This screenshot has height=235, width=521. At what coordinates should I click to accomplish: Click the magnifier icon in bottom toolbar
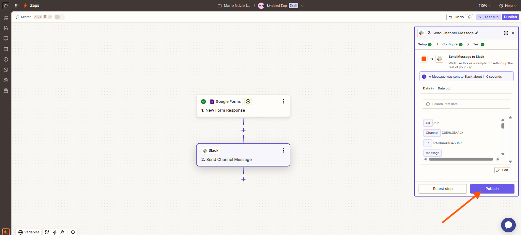[73, 232]
